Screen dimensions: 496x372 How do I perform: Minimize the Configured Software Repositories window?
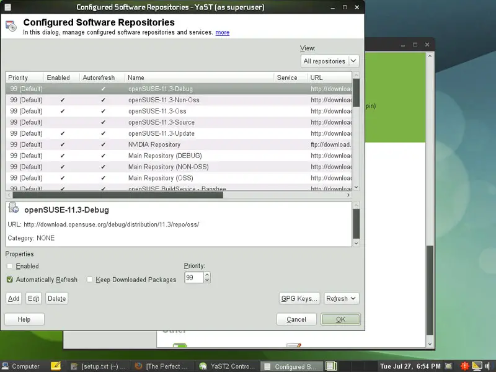coord(332,7)
